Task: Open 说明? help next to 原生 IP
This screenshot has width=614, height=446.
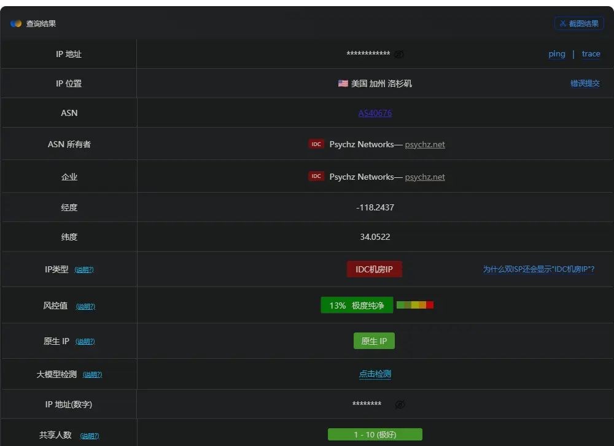Action: (x=85, y=342)
